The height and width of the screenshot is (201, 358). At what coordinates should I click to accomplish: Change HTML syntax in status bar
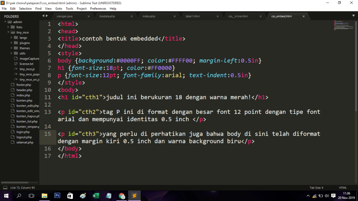(343, 188)
